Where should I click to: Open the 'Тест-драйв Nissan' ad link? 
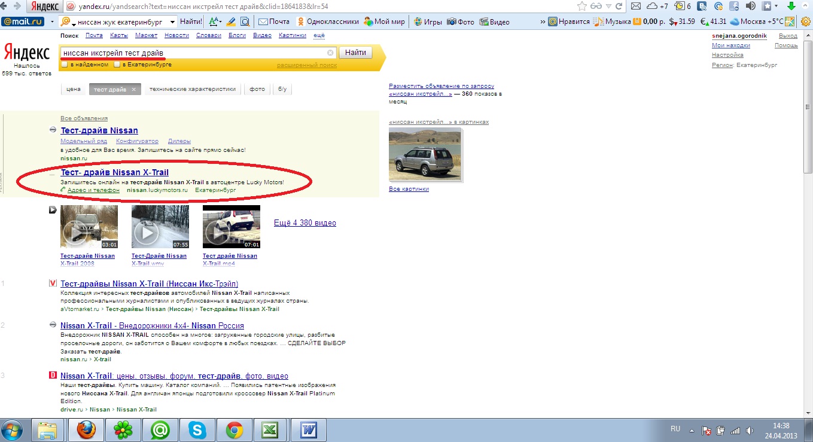(x=99, y=130)
